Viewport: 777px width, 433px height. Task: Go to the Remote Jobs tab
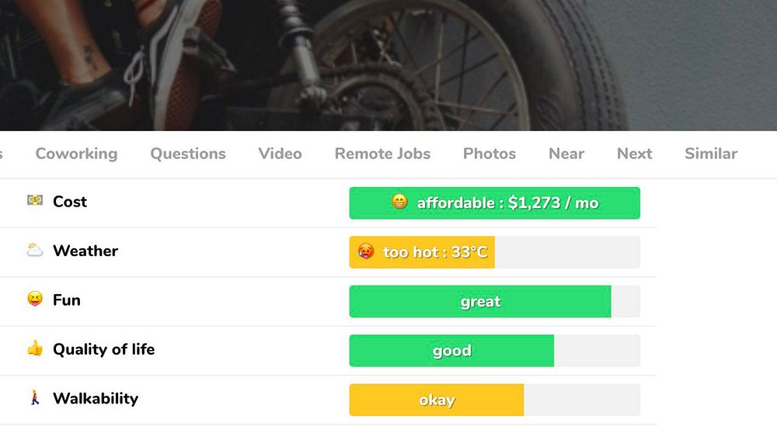pos(382,154)
